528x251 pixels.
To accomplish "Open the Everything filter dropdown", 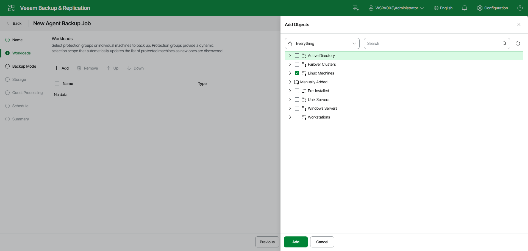I will (x=322, y=43).
